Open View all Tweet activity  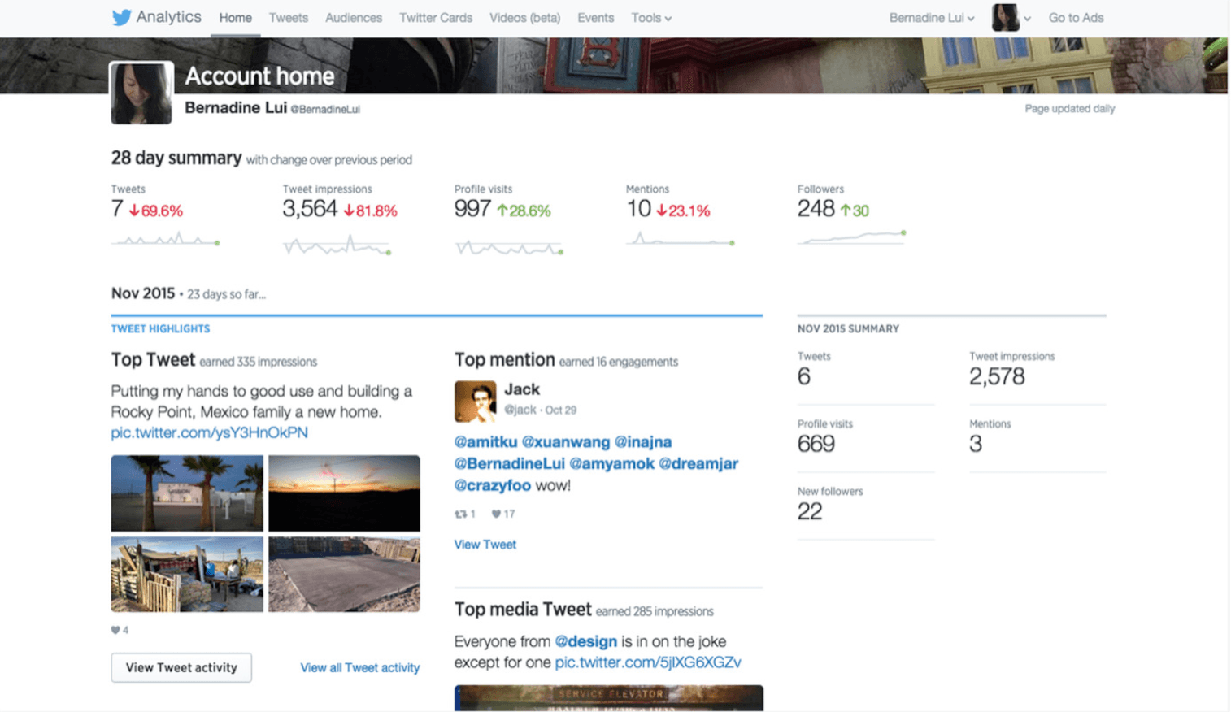[359, 667]
